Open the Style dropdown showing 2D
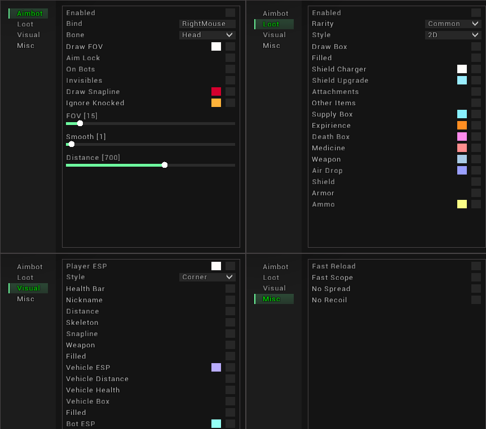Viewport: 486px width, 429px height. click(x=453, y=35)
